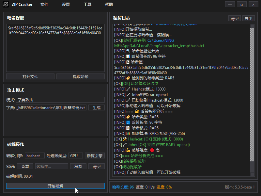Open the 处理器类型 dropdown showing GPU

(x=75, y=155)
